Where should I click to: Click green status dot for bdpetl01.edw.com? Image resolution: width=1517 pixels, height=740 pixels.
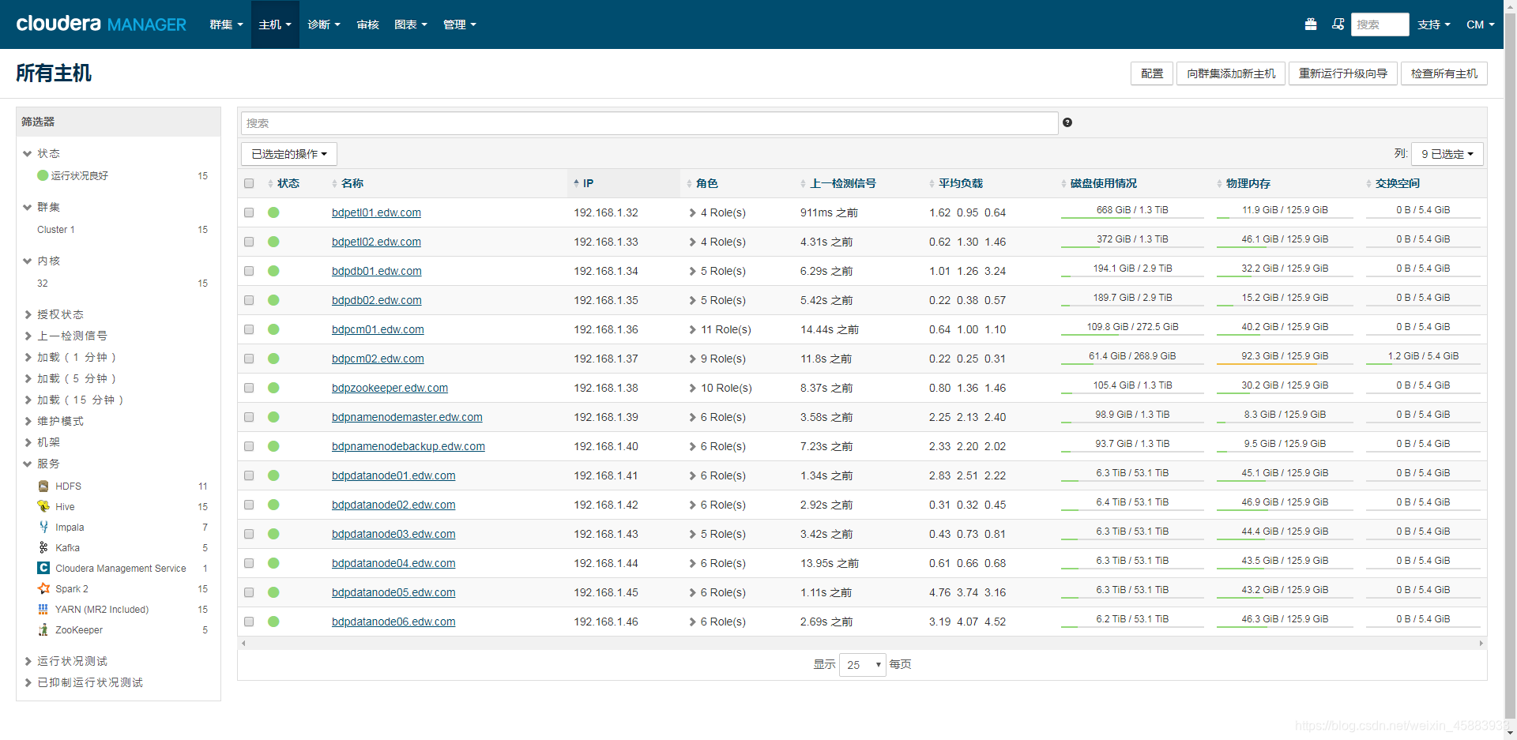click(x=273, y=212)
